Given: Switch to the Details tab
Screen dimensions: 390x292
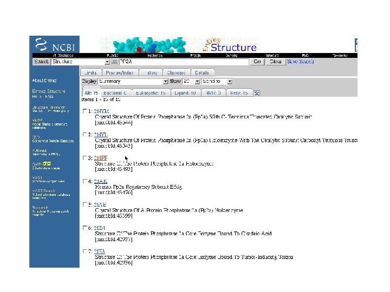Looking at the screenshot, I should pos(202,72).
